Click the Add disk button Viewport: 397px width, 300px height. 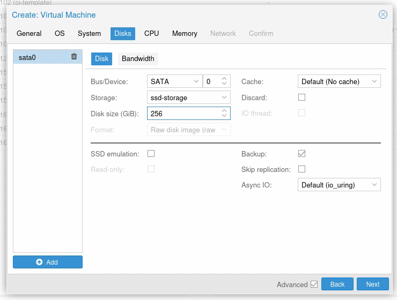coord(48,262)
